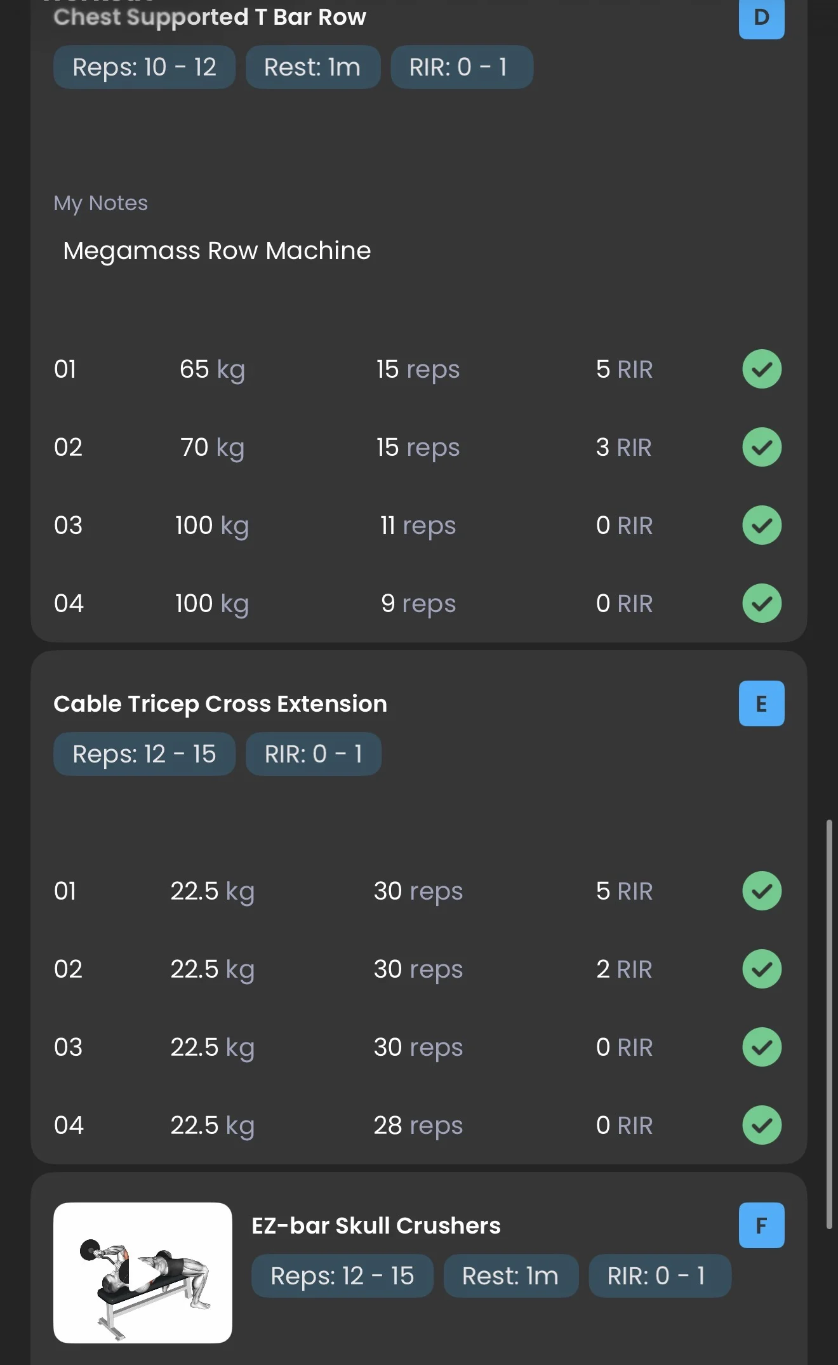Screen dimensions: 838x1365
Task: Tap T Bar Row Reps: 10 - 12 chip
Action: tap(144, 67)
